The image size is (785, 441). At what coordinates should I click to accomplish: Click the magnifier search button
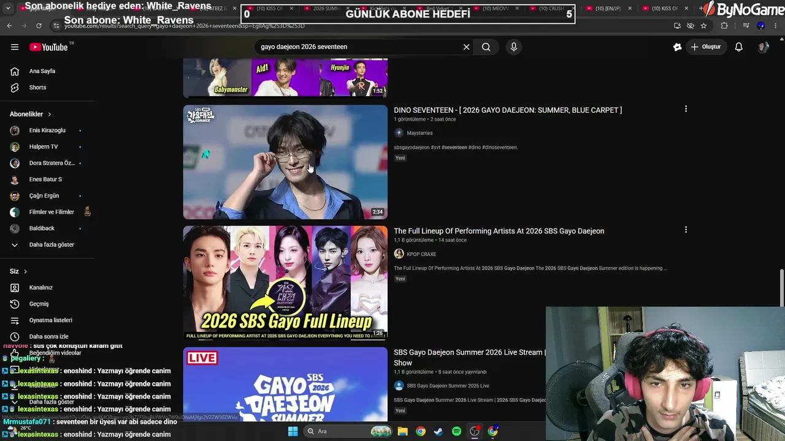pyautogui.click(x=486, y=47)
